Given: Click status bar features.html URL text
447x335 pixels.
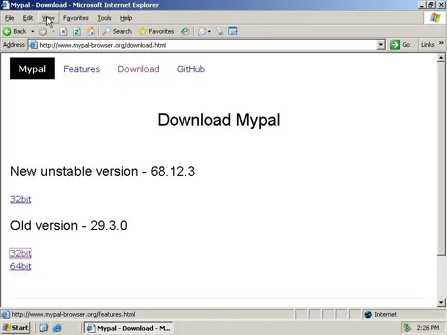Looking at the screenshot, I should click(x=73, y=314).
